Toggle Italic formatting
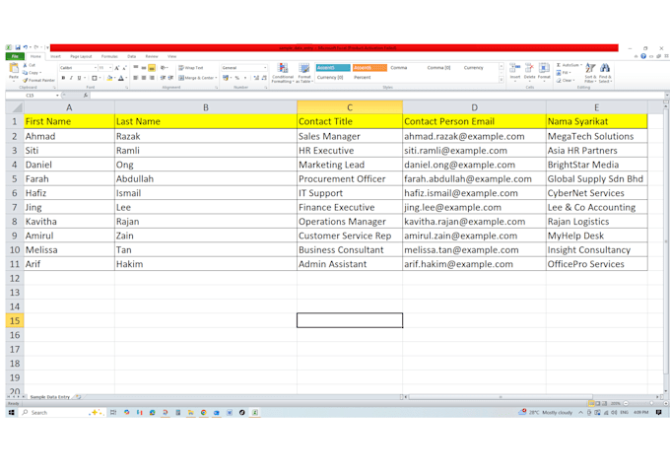The image size is (670, 474). point(71,78)
